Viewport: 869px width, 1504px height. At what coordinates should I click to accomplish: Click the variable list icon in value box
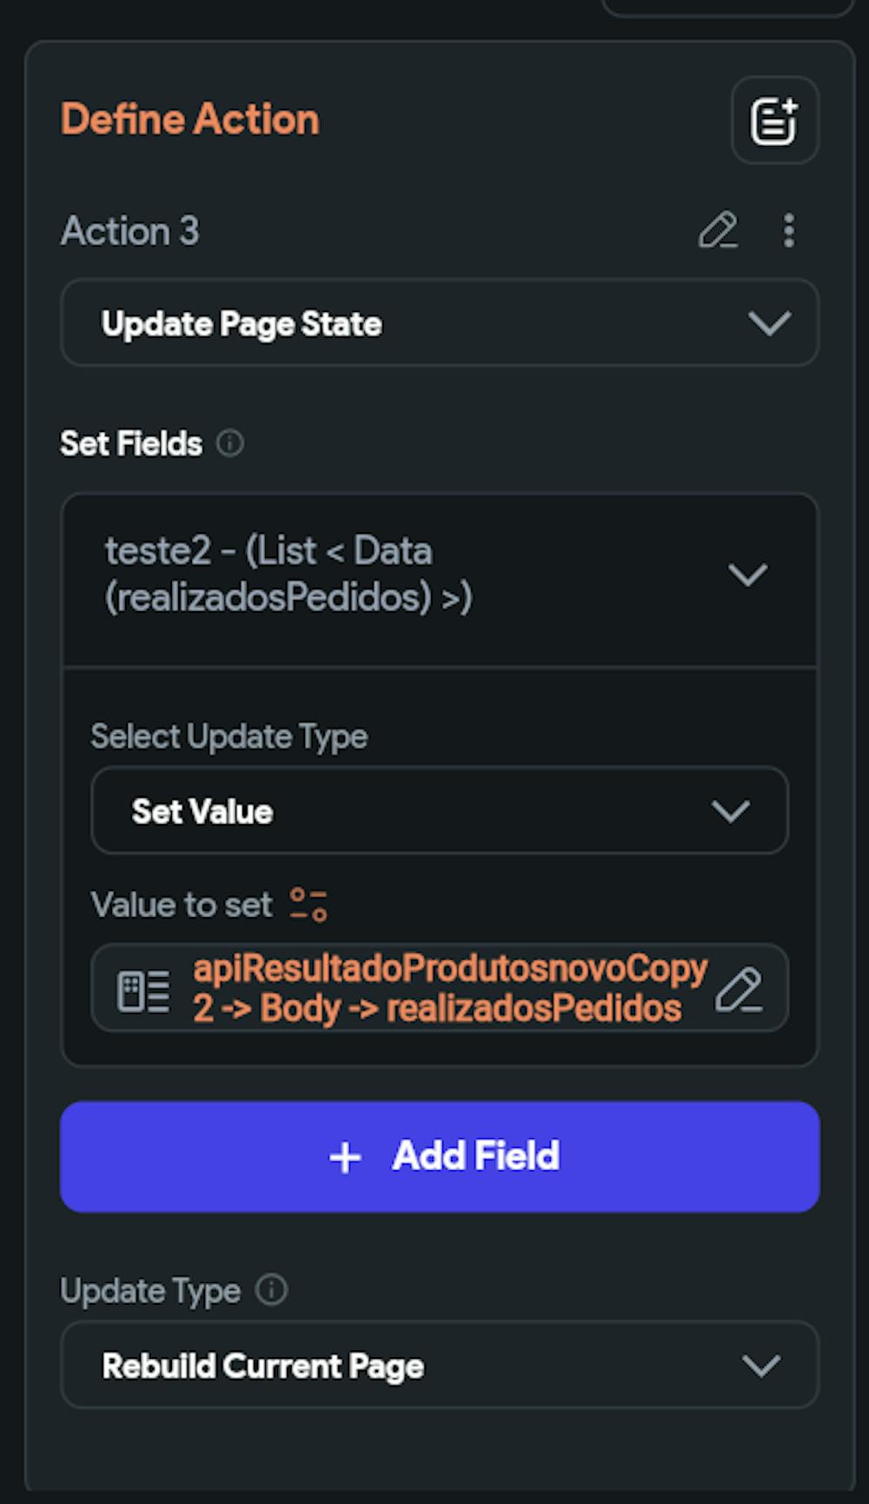[143, 990]
